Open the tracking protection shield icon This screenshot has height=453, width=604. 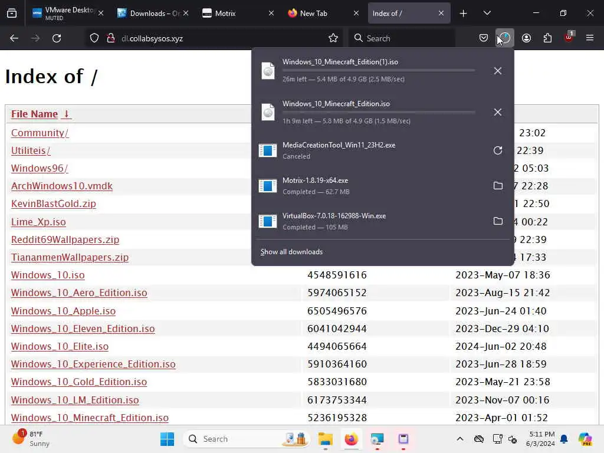pyautogui.click(x=94, y=38)
